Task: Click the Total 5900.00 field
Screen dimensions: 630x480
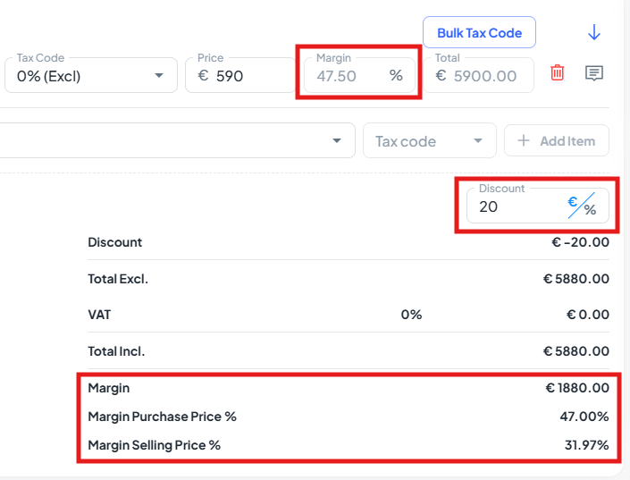Action: click(x=478, y=75)
